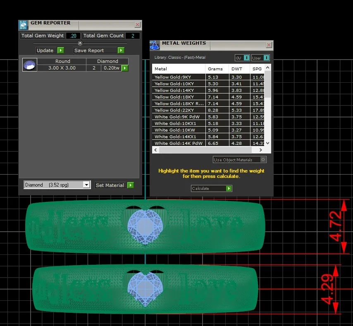Click the green arrow beside Save Report
353x326 pixels.
[x=121, y=50]
